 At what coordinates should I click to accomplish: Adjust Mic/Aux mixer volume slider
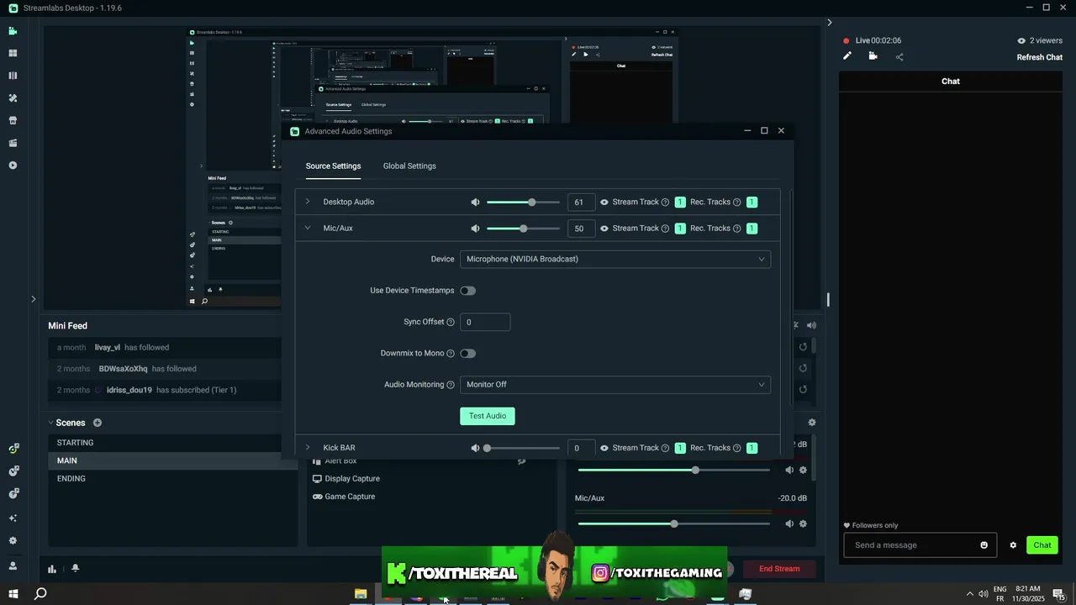point(674,524)
